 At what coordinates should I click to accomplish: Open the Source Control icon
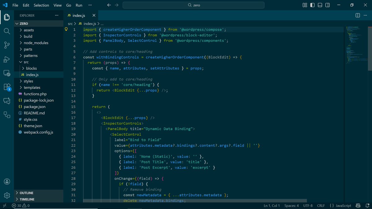[7, 45]
